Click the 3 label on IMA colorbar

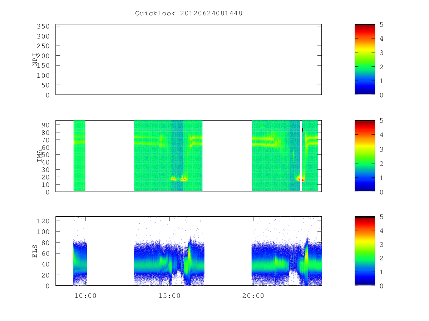click(381, 149)
